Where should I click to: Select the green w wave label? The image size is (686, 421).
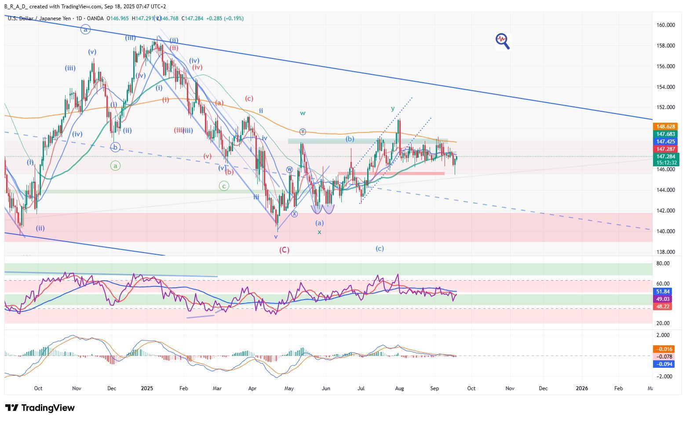pyautogui.click(x=303, y=113)
